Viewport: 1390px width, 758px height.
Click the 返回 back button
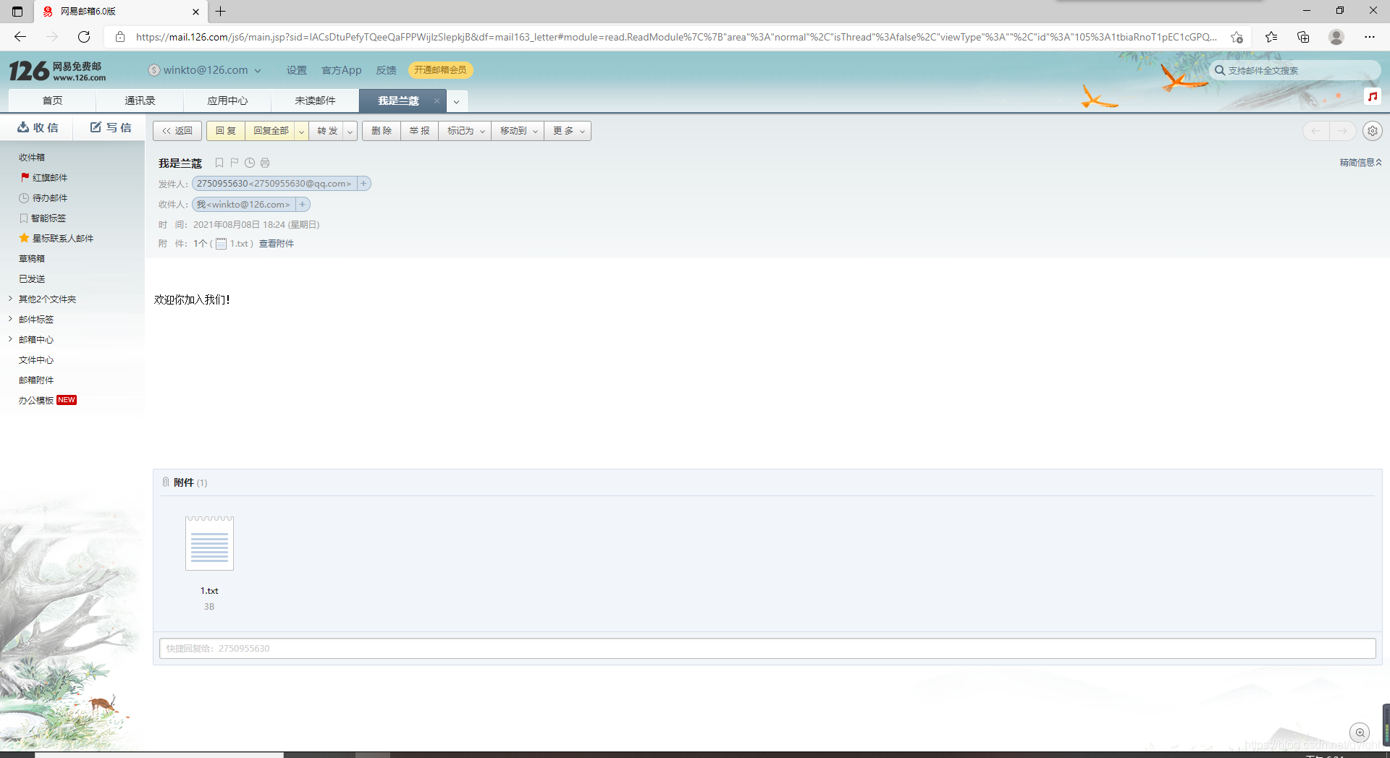click(177, 131)
